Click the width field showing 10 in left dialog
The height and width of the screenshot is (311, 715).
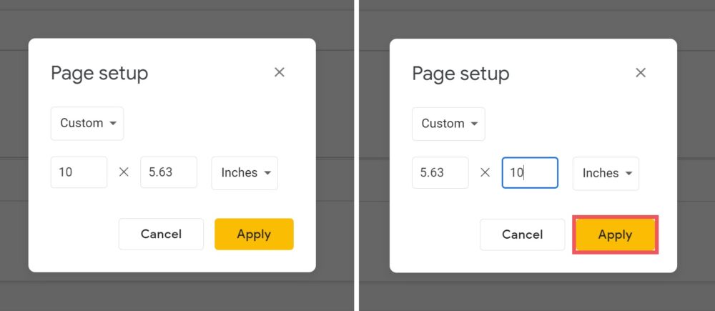[x=79, y=173]
